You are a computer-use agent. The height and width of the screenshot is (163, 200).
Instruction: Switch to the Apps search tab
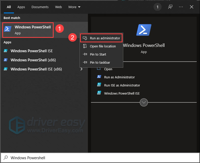21,7
